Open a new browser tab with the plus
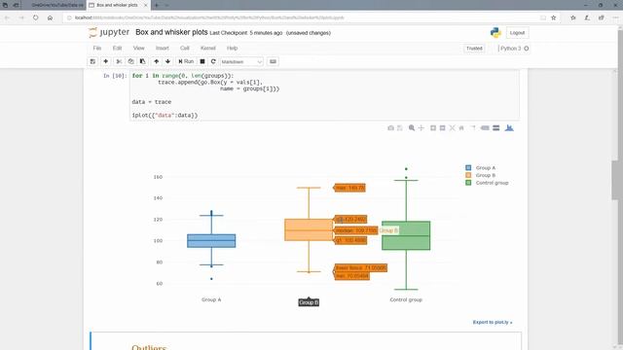 157,5
